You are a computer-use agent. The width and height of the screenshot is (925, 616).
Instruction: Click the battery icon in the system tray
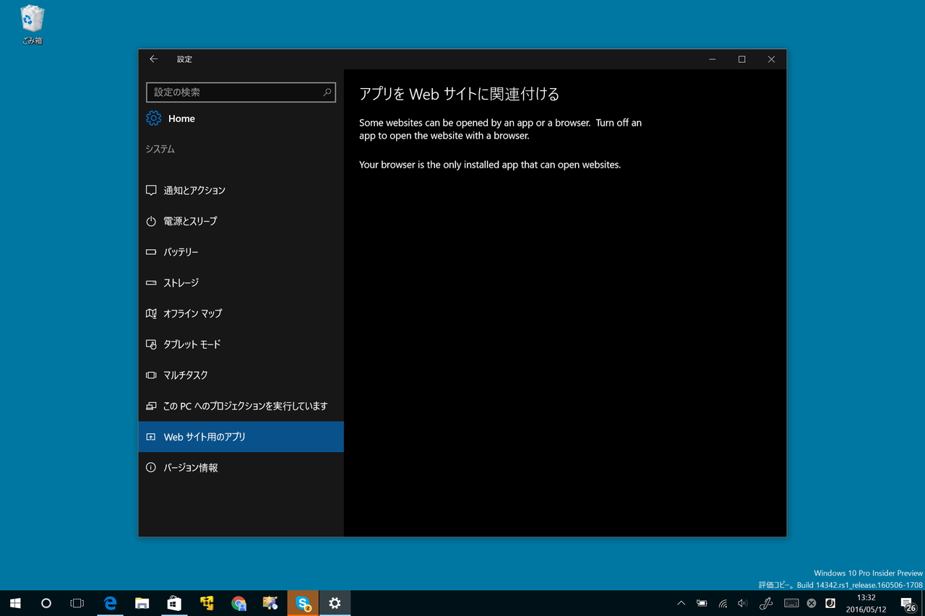(702, 603)
